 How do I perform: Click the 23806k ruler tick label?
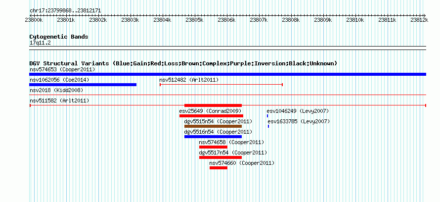click(x=226, y=20)
